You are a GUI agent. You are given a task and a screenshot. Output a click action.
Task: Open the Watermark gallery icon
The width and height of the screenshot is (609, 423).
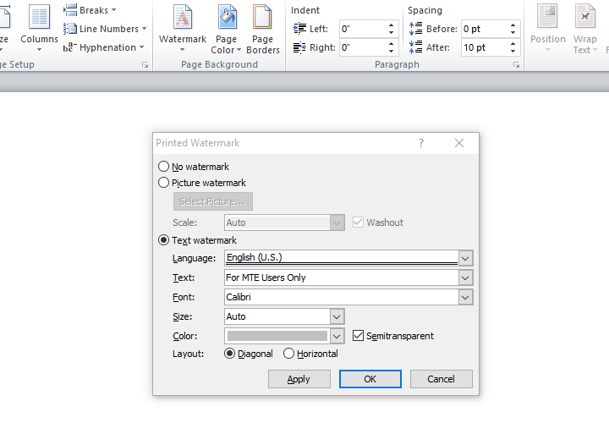pos(183,17)
